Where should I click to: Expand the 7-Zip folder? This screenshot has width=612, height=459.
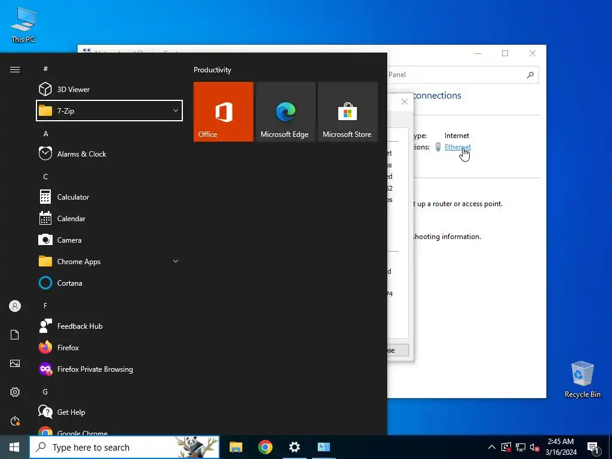click(x=109, y=111)
